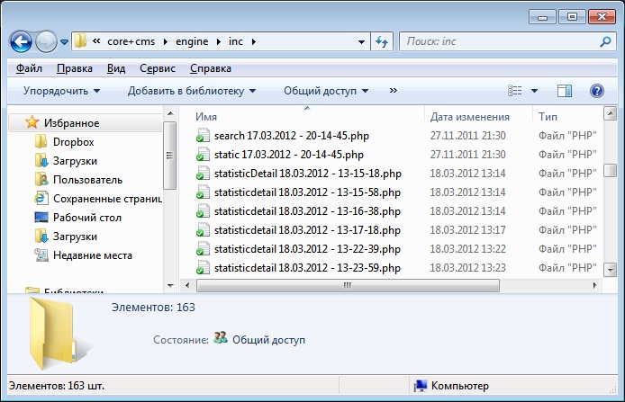Image resolution: width=625 pixels, height=402 pixels.
Task: Click the file list scroll up arrow
Action: point(611,114)
